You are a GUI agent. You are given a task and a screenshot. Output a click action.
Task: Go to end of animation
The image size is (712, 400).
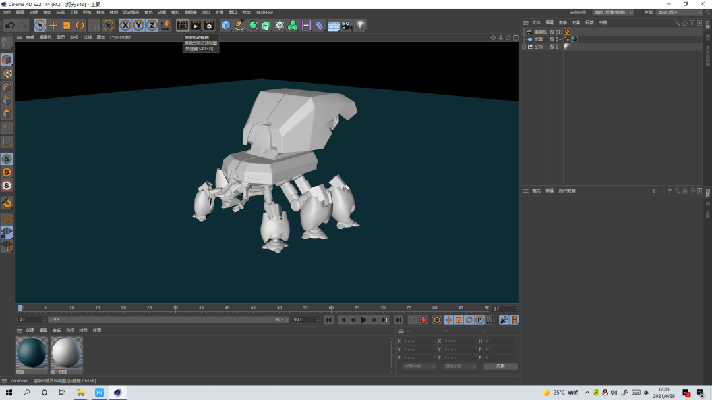tap(398, 320)
